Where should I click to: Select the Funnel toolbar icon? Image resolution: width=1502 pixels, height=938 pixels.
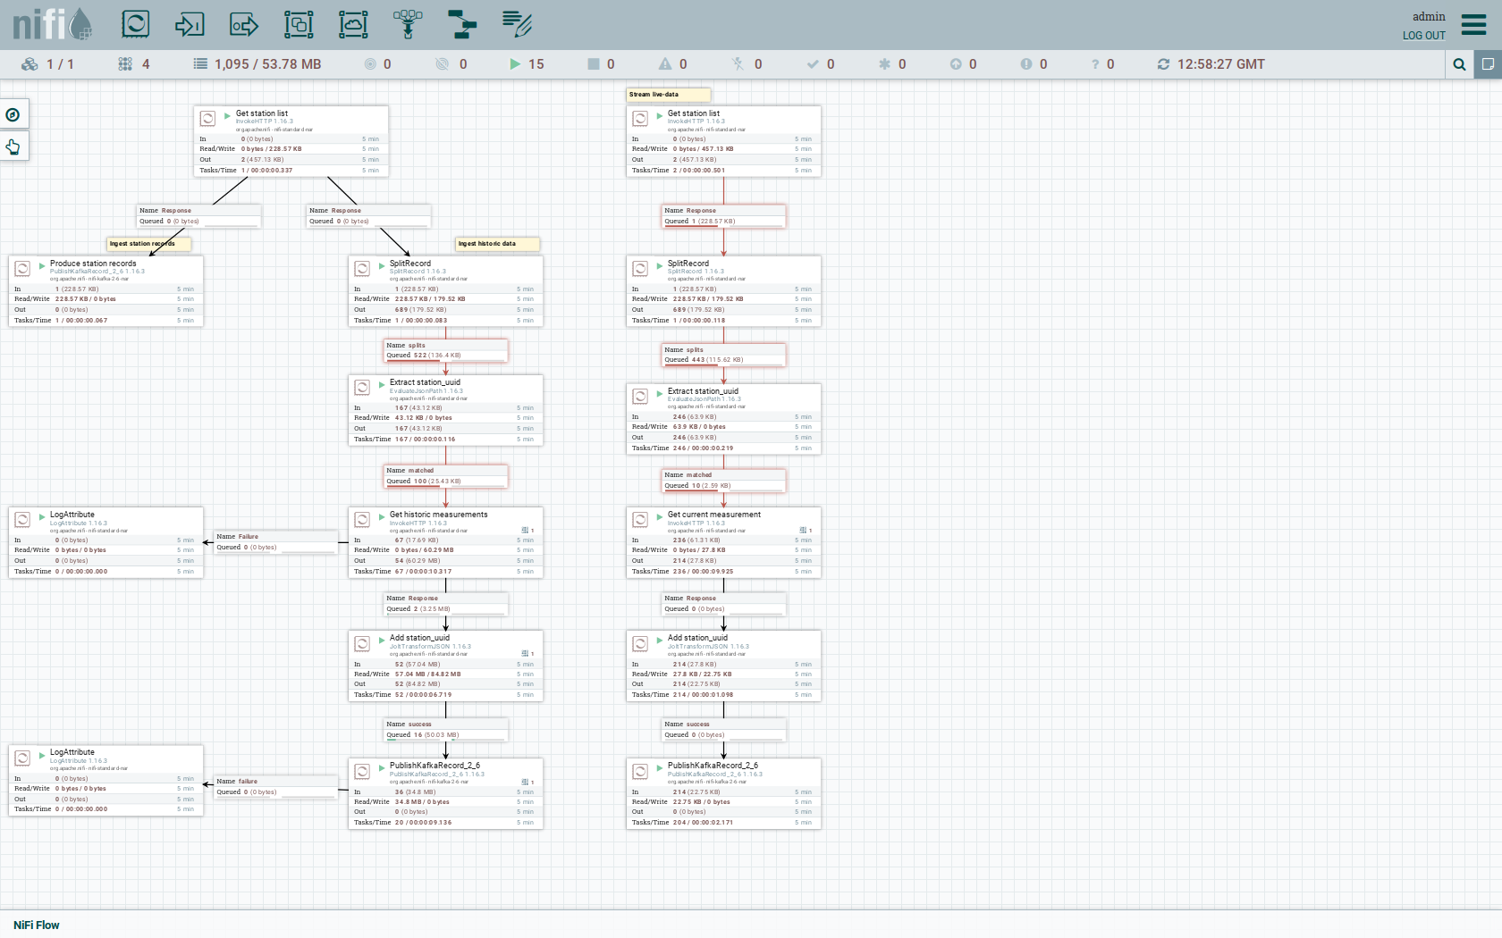pyautogui.click(x=408, y=24)
